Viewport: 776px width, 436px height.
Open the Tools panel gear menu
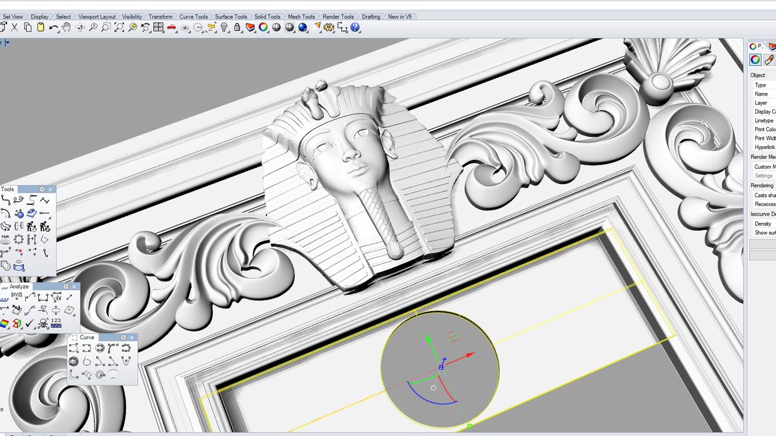click(x=42, y=189)
